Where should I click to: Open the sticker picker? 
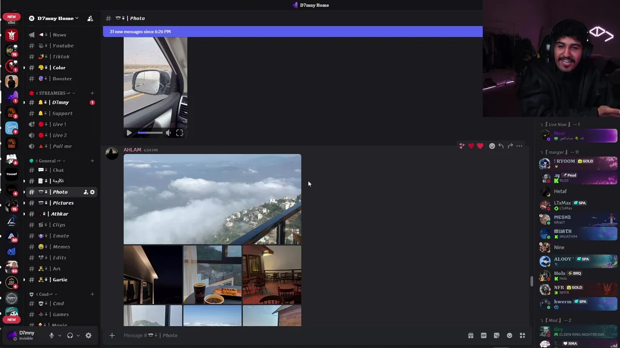pos(496,335)
